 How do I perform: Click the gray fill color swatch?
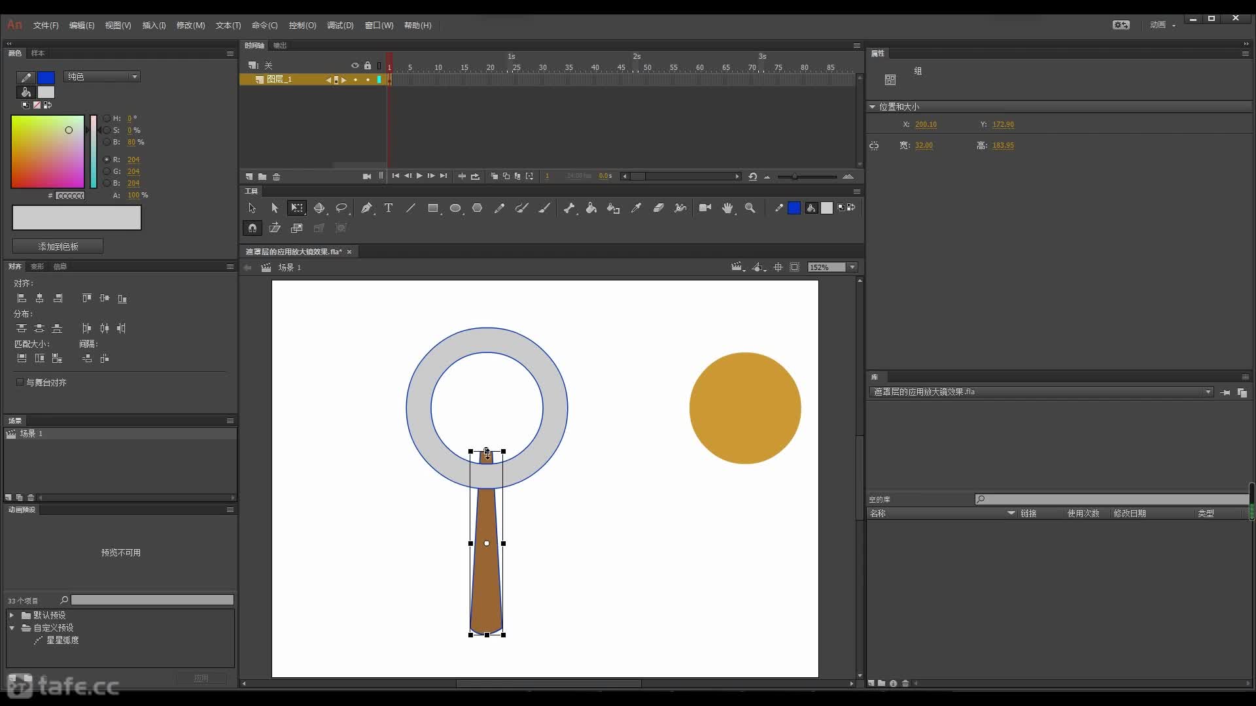(46, 92)
